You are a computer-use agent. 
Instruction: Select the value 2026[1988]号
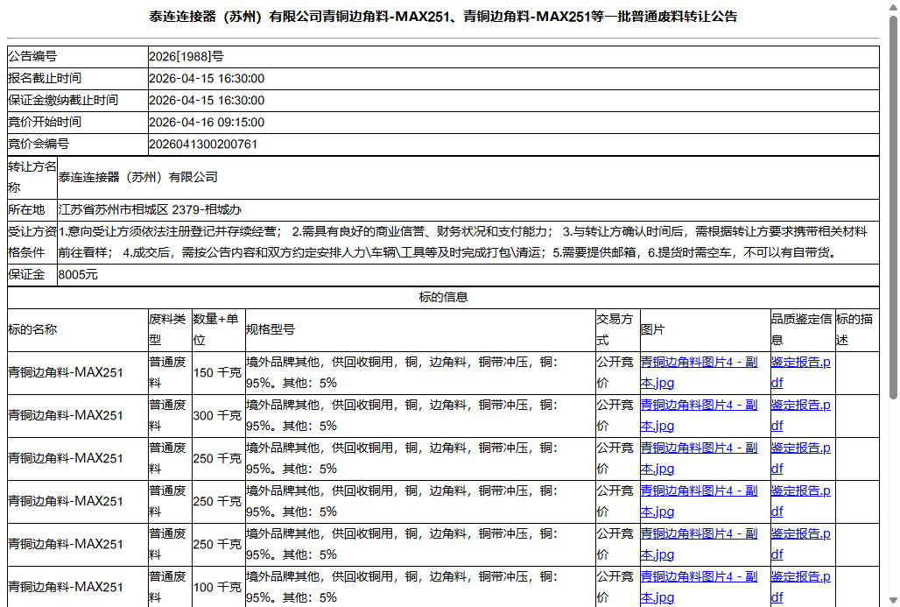[186, 56]
